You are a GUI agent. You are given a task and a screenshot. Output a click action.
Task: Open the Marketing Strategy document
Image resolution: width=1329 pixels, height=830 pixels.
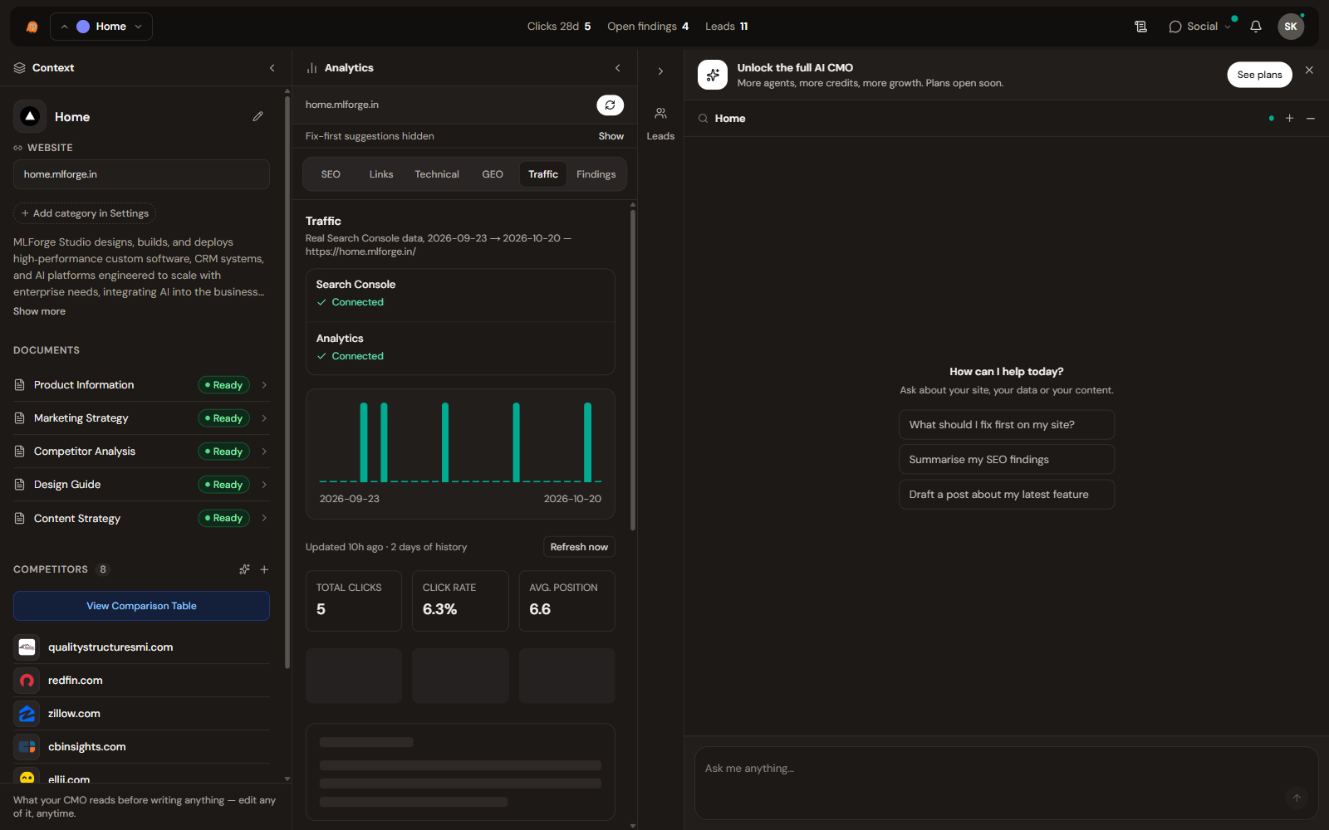[141, 418]
